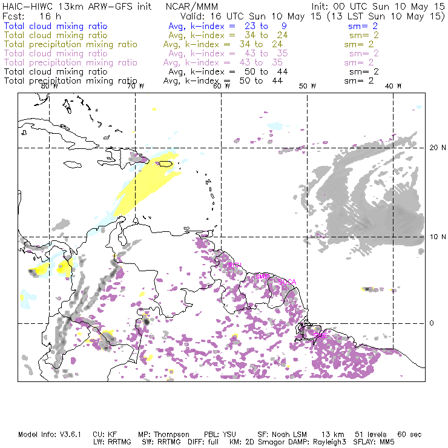Click the 'DAMP: Rayleigh3' footer entry
The width and height of the screenshot is (448, 448).
pyautogui.click(x=317, y=442)
